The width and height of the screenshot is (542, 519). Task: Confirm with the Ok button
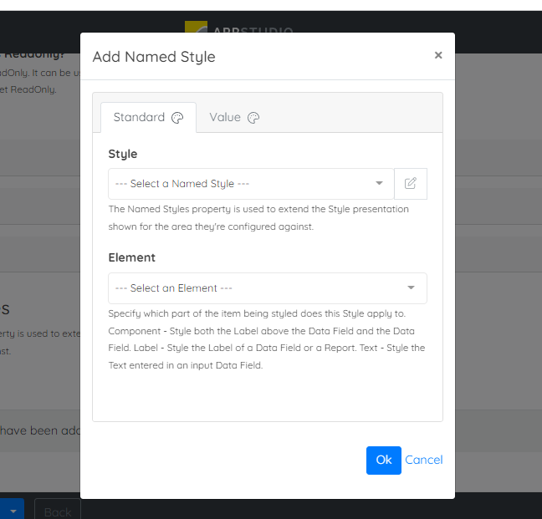pos(383,460)
